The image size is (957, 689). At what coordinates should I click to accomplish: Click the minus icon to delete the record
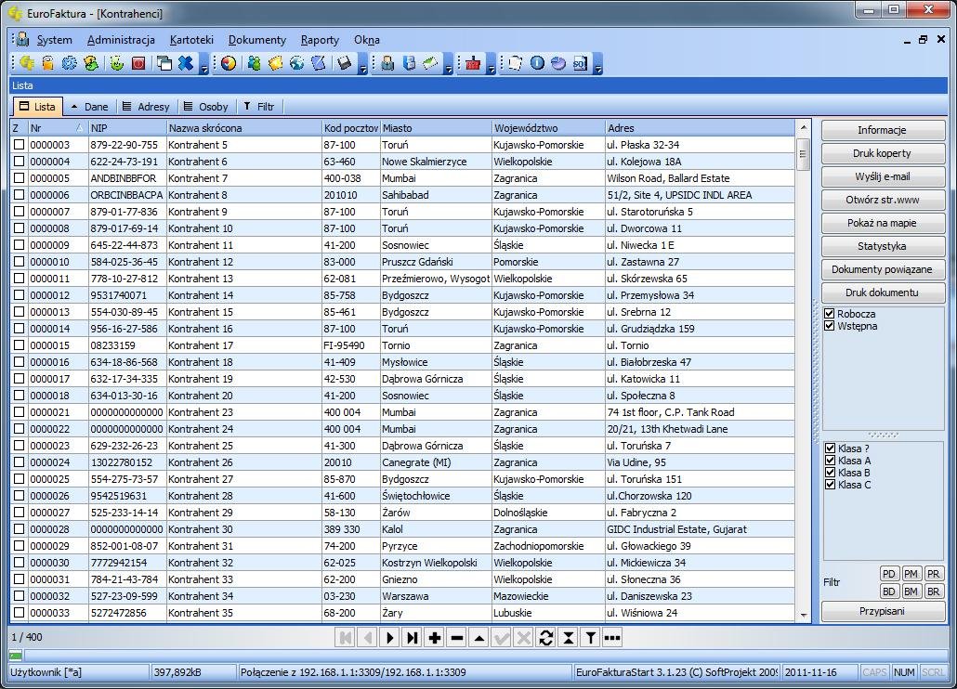456,638
